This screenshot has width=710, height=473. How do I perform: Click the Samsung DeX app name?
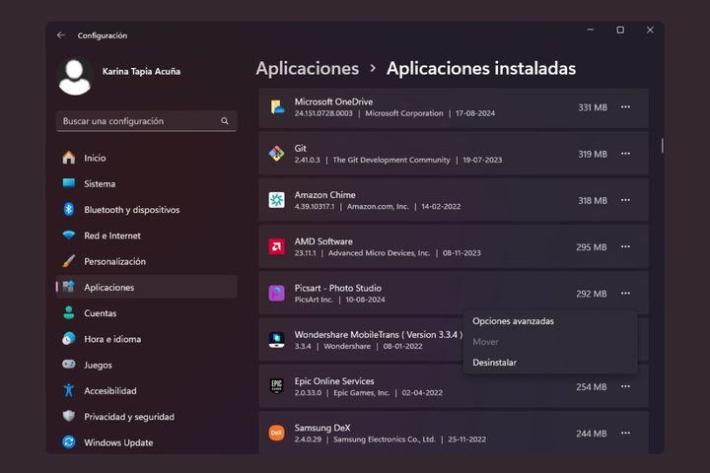pos(322,428)
